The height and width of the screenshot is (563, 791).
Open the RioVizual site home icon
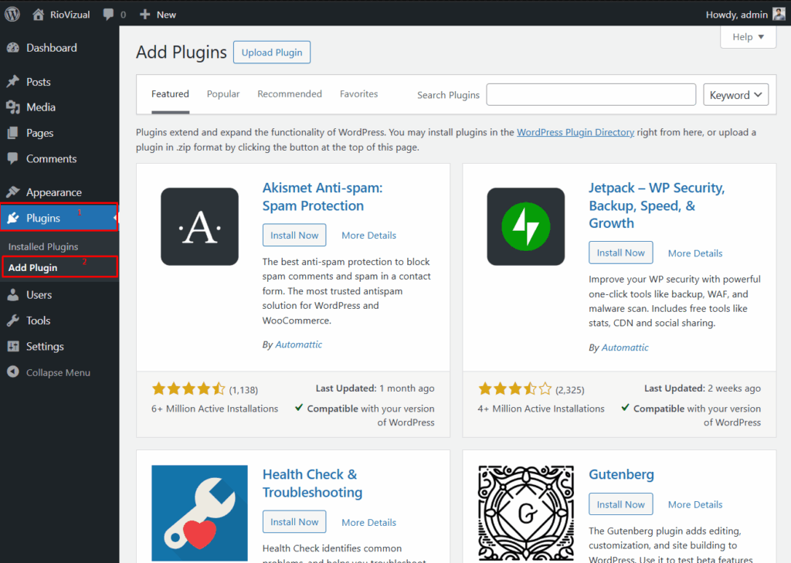click(x=39, y=14)
